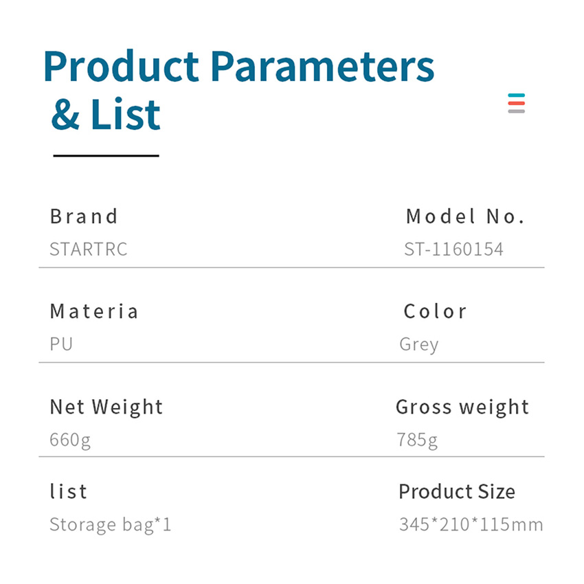
Task: Select the Product Size label
Action: click(x=457, y=492)
